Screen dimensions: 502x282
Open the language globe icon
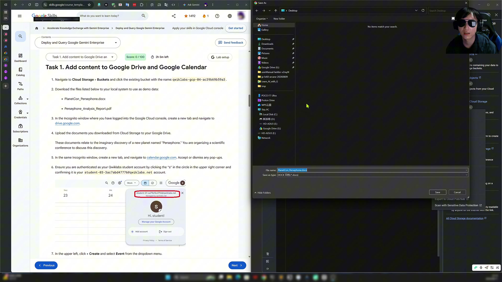(230, 16)
